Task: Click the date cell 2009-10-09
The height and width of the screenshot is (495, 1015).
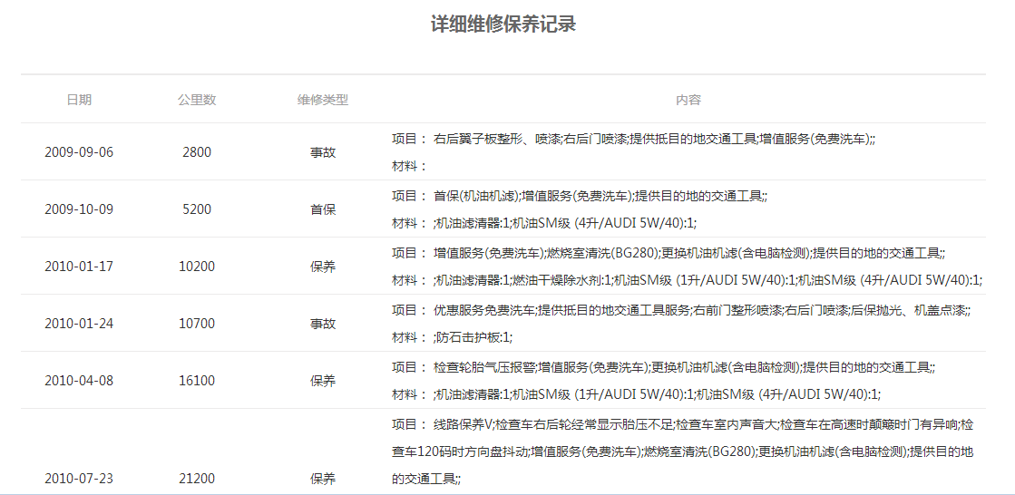Action: [79, 209]
